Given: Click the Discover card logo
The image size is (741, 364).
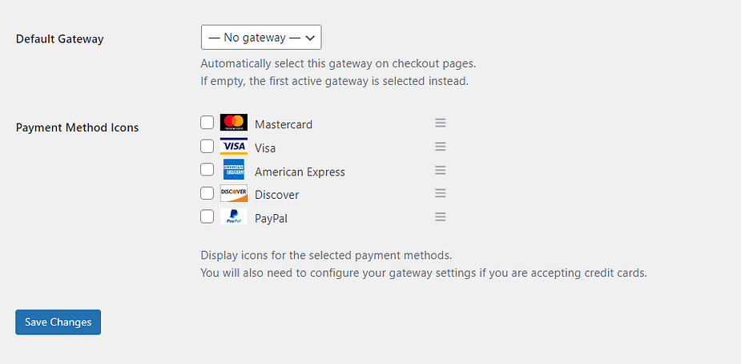Looking at the screenshot, I should coord(233,193).
